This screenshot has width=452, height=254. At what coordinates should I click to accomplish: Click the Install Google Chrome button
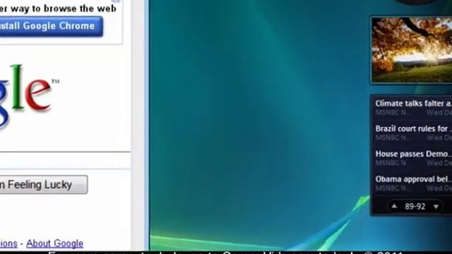pyautogui.click(x=51, y=26)
